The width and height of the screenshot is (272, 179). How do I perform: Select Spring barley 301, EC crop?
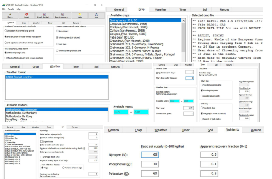point(145,20)
